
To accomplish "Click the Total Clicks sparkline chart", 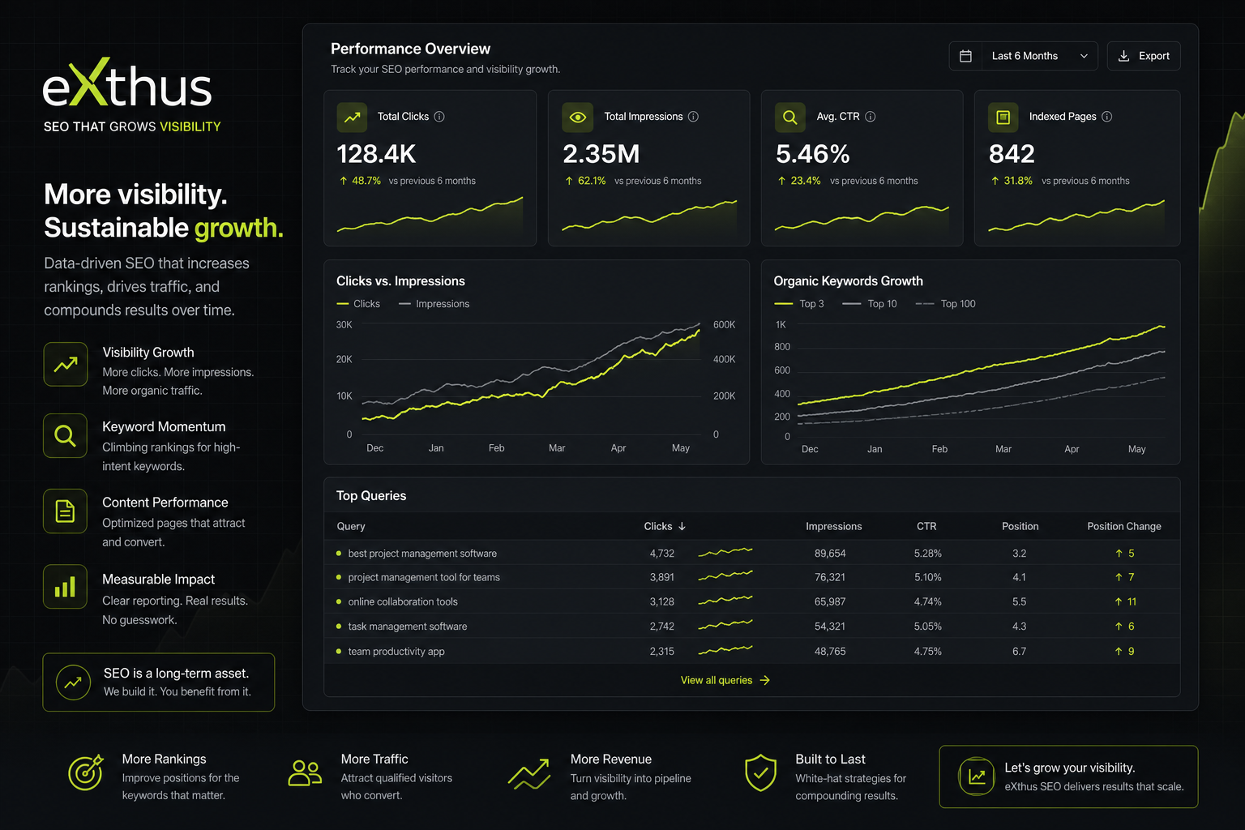I will pos(430,215).
